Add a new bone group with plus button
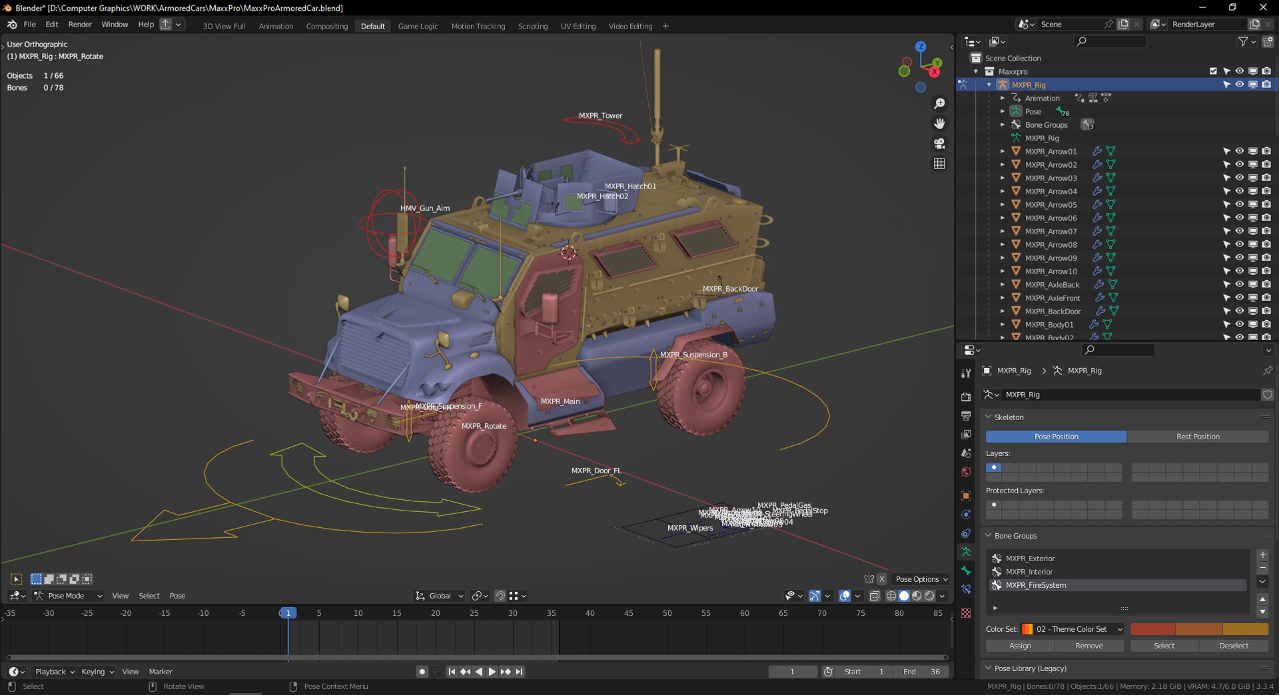 click(x=1262, y=555)
